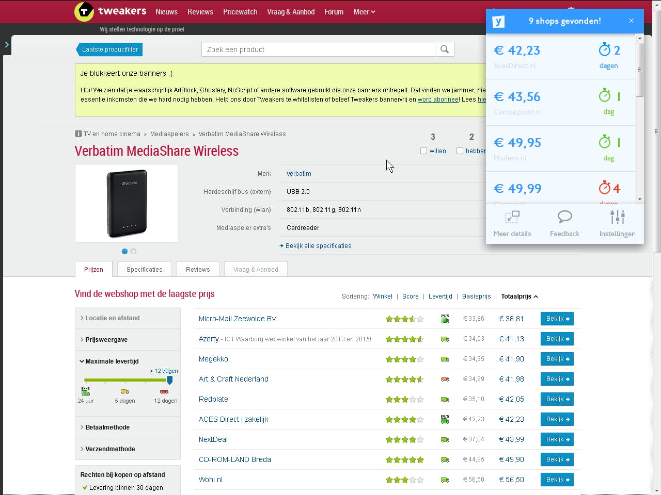This screenshot has width=661, height=495.
Task: Click the Megekko star rating
Action: 405,359
